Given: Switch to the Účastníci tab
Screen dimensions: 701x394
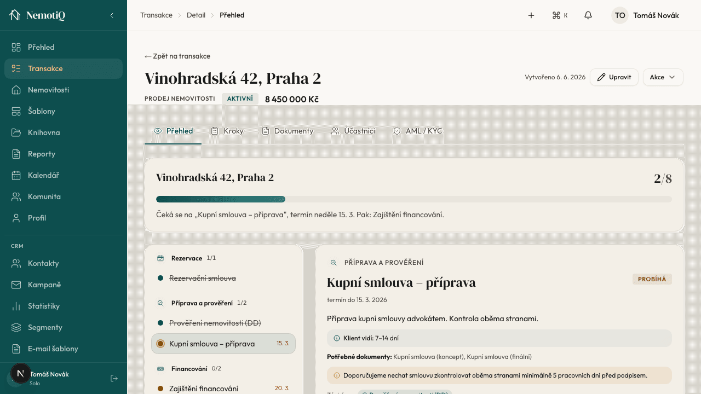Looking at the screenshot, I should [x=353, y=131].
